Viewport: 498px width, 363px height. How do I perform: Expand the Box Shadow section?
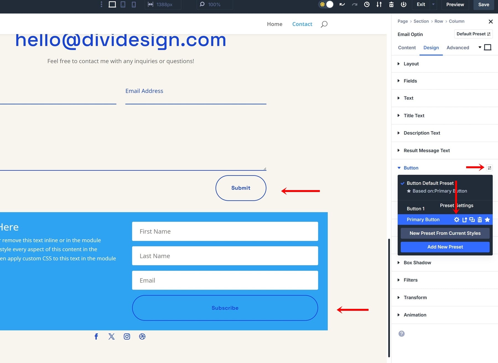click(445, 263)
